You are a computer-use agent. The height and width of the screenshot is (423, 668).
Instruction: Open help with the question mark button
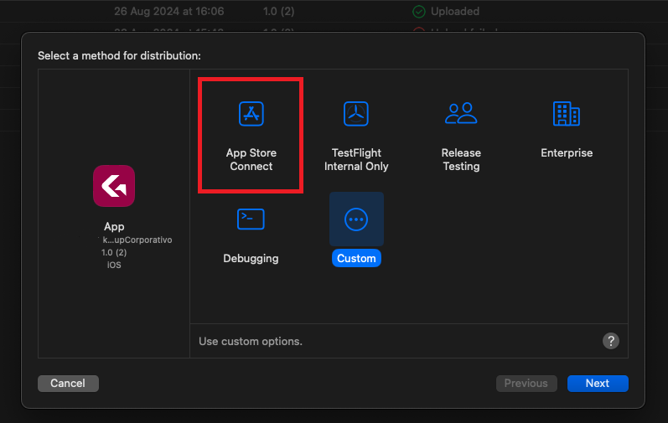(x=611, y=340)
